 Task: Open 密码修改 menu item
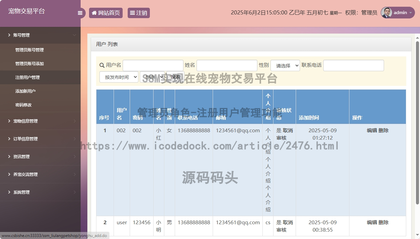[40, 105]
